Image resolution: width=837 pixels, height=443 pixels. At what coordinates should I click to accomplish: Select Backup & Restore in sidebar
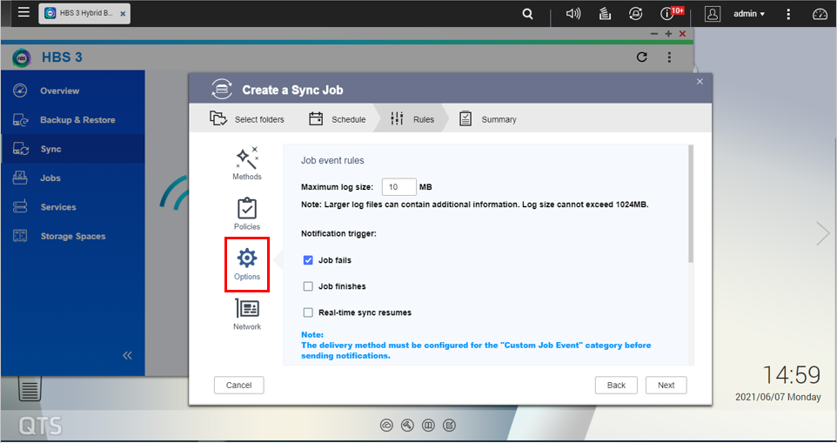tap(77, 120)
